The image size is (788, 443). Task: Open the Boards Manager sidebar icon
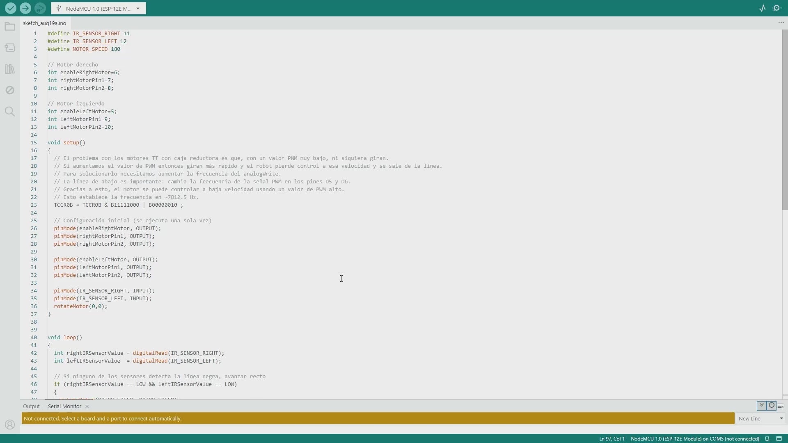(10, 48)
